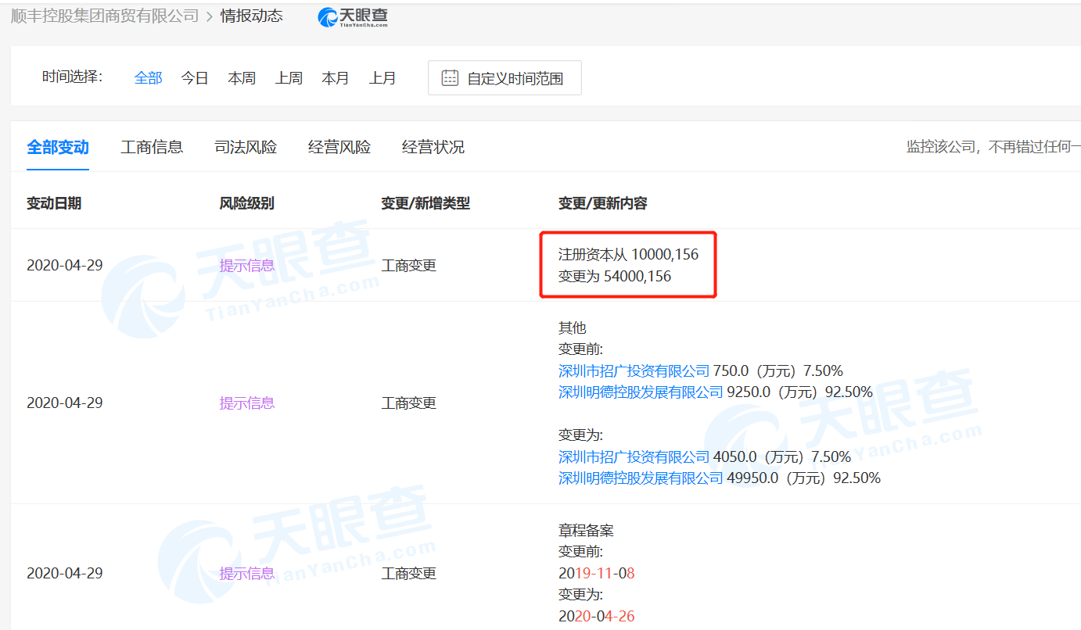The height and width of the screenshot is (630, 1081).
Task: Click the calendar icon for custom range
Action: 450,78
